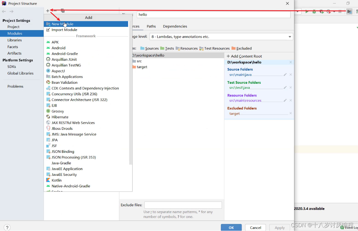Edit the src\main\java source folder pencil icon

point(285,75)
